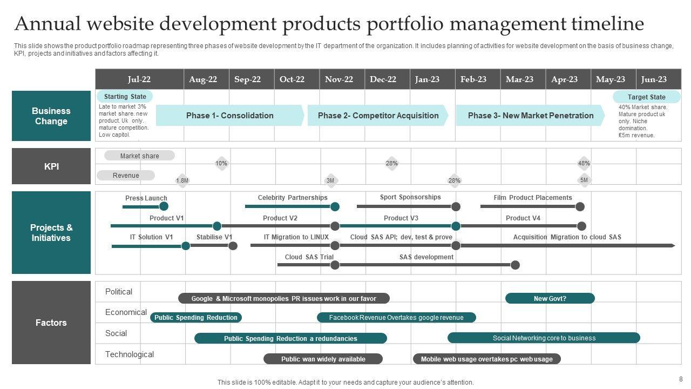Select the Facebook Revenue Overtakes google revenue pill
The width and height of the screenshot is (691, 389).
(396, 318)
